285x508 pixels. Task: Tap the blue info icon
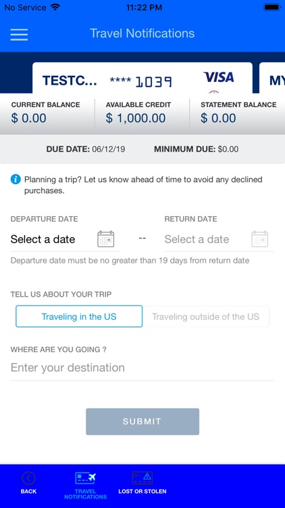[16, 179]
